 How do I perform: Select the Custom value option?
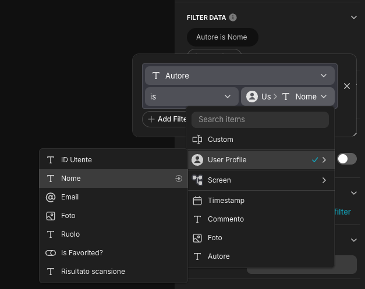tap(220, 140)
